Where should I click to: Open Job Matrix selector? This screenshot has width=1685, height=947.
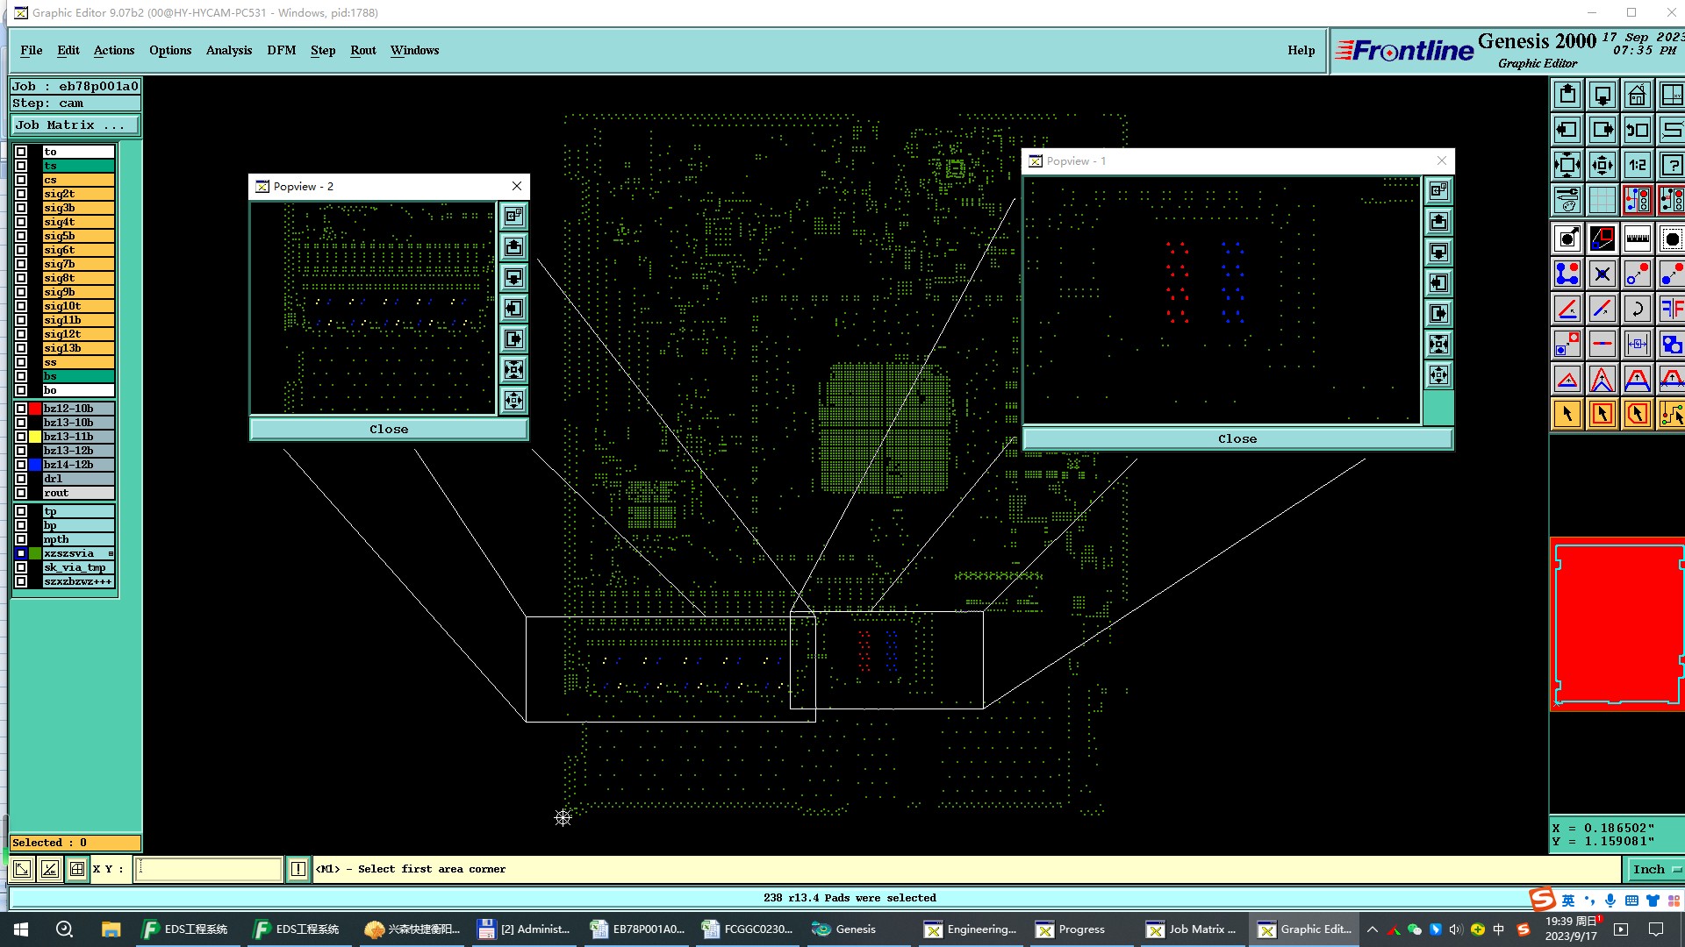(x=75, y=125)
